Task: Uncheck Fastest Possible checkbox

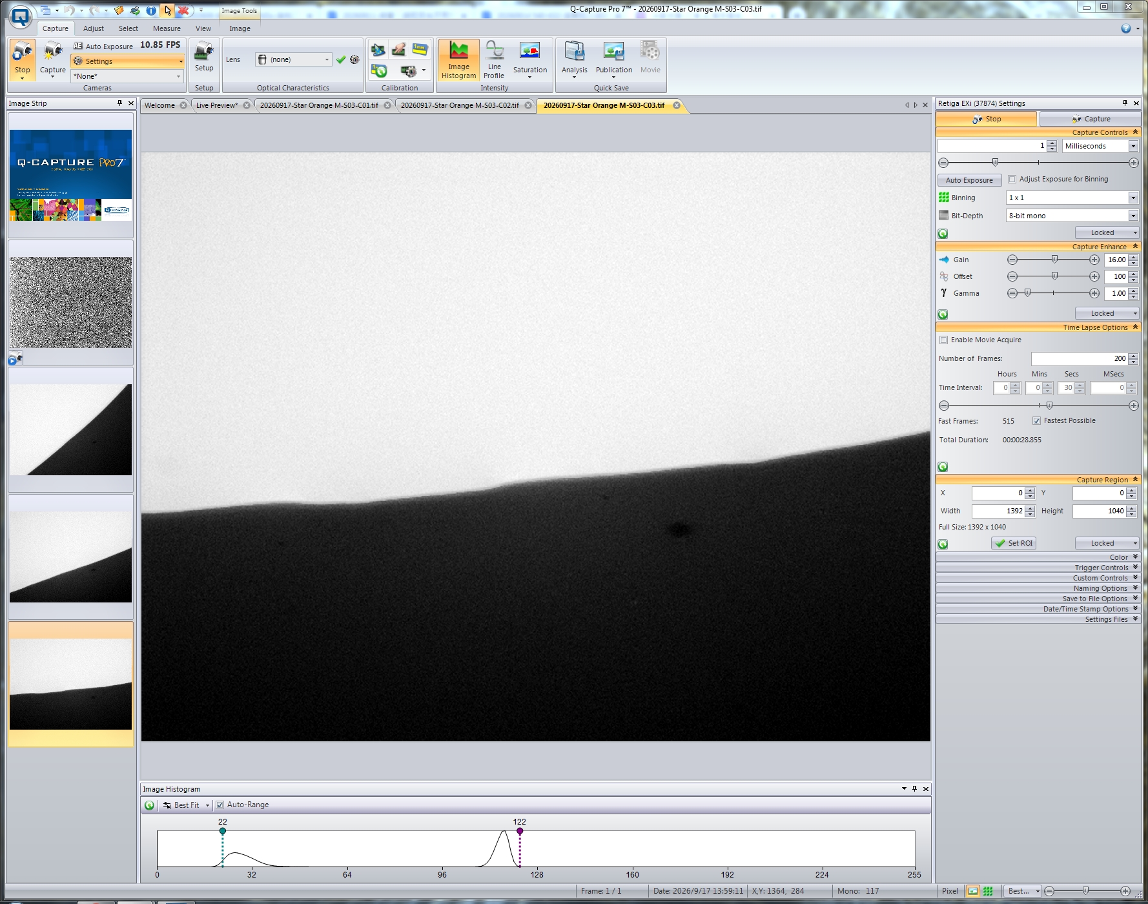Action: [1037, 420]
